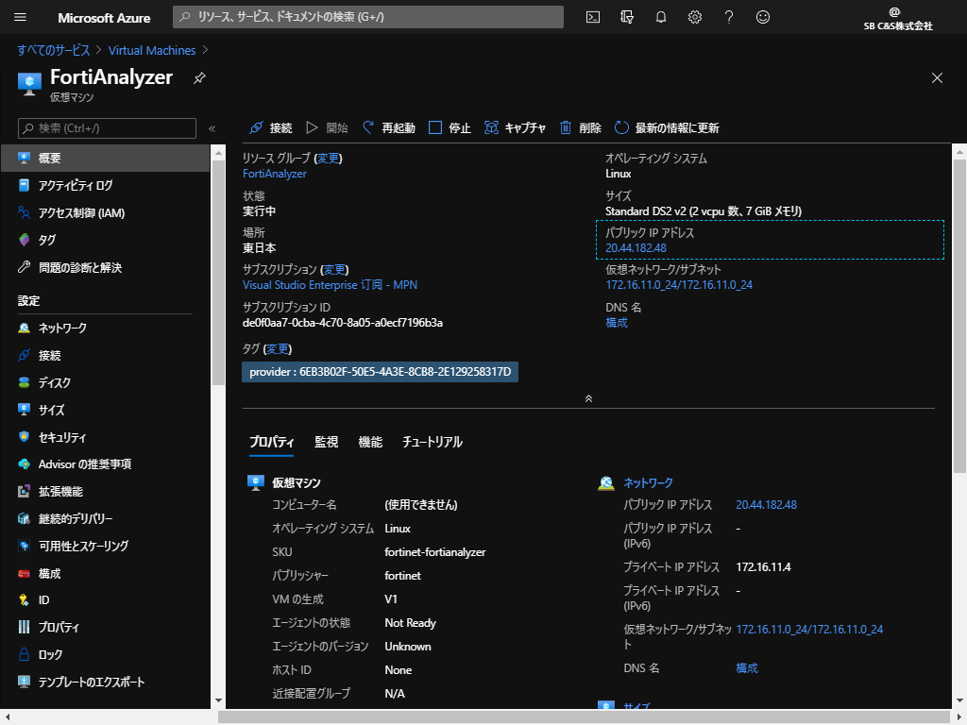
Task: Switch to the 監視 tab
Action: pyautogui.click(x=326, y=442)
